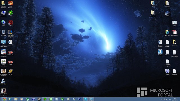Open the Action Center flag in the tray
Viewport: 180px width, 101px height.
pyautogui.click(x=162, y=99)
